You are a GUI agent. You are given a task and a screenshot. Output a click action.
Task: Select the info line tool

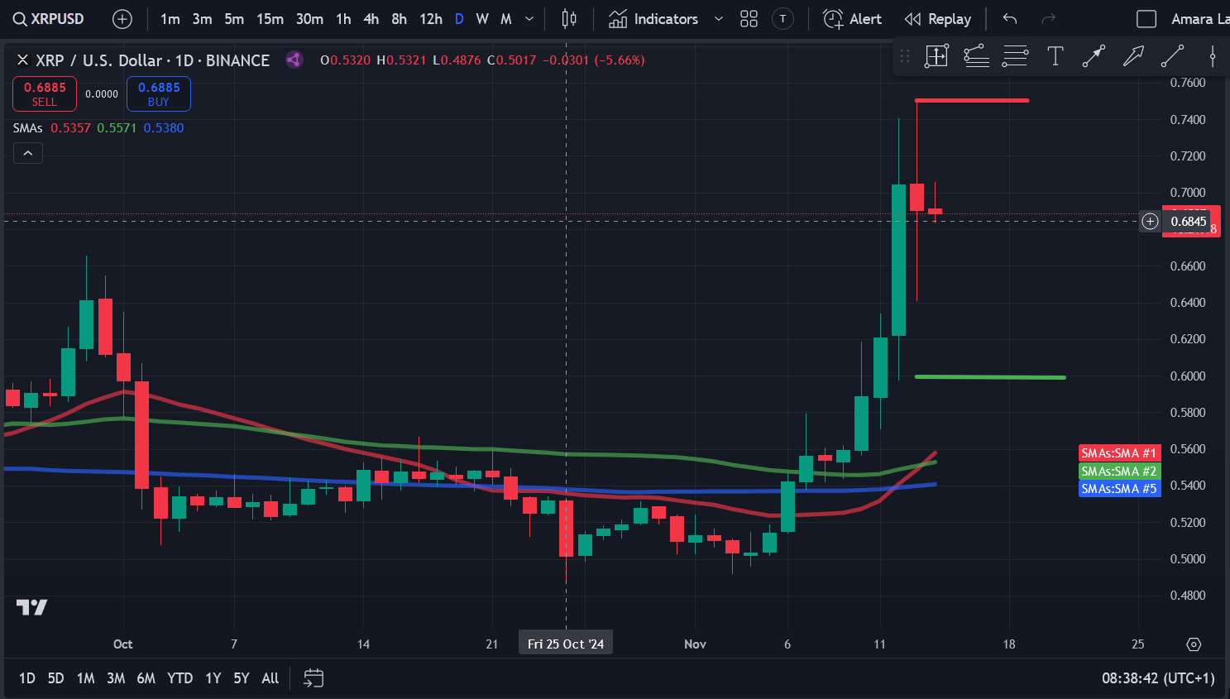click(1094, 56)
